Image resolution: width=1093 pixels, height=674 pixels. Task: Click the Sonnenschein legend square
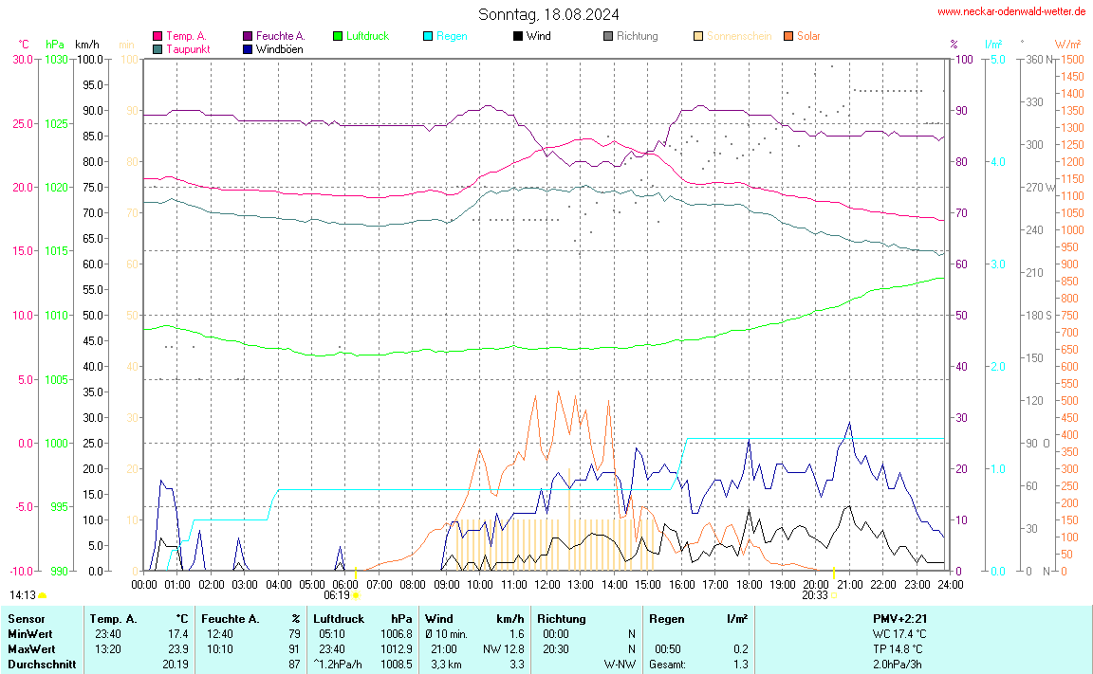pyautogui.click(x=698, y=36)
